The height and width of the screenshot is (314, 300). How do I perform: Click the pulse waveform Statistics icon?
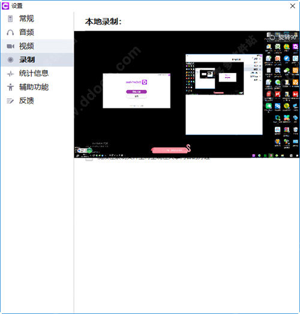[x=10, y=74]
